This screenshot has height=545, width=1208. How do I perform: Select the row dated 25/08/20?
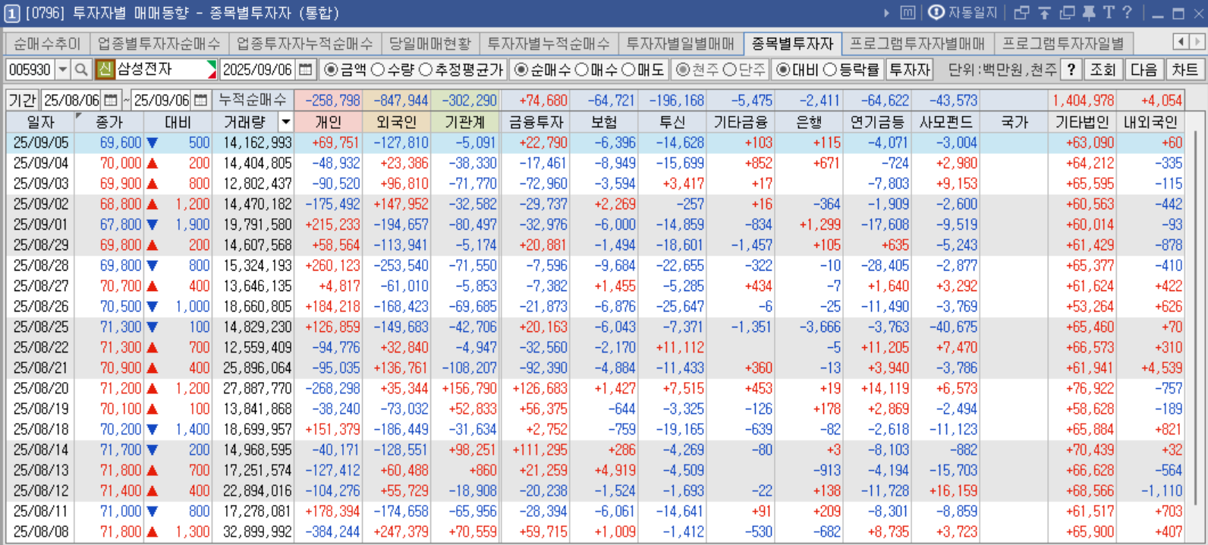596,388
